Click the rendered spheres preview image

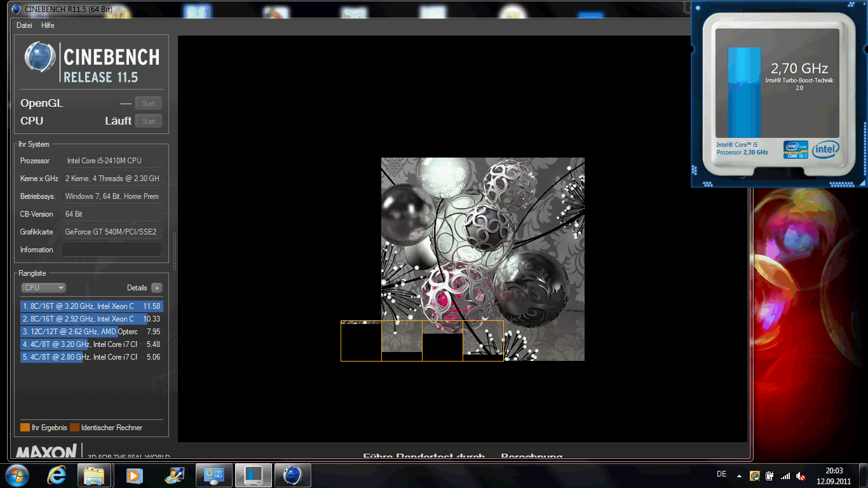click(x=483, y=259)
